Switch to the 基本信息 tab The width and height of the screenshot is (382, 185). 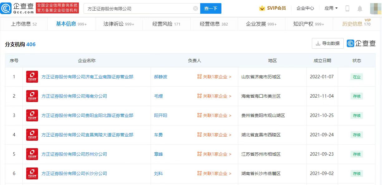point(71,24)
